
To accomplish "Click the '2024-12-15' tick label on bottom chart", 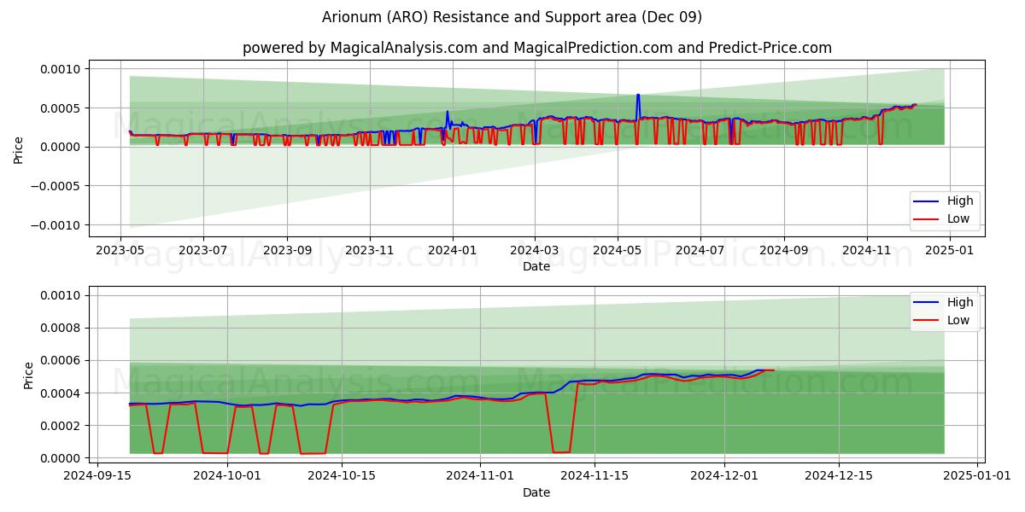I will coord(839,477).
